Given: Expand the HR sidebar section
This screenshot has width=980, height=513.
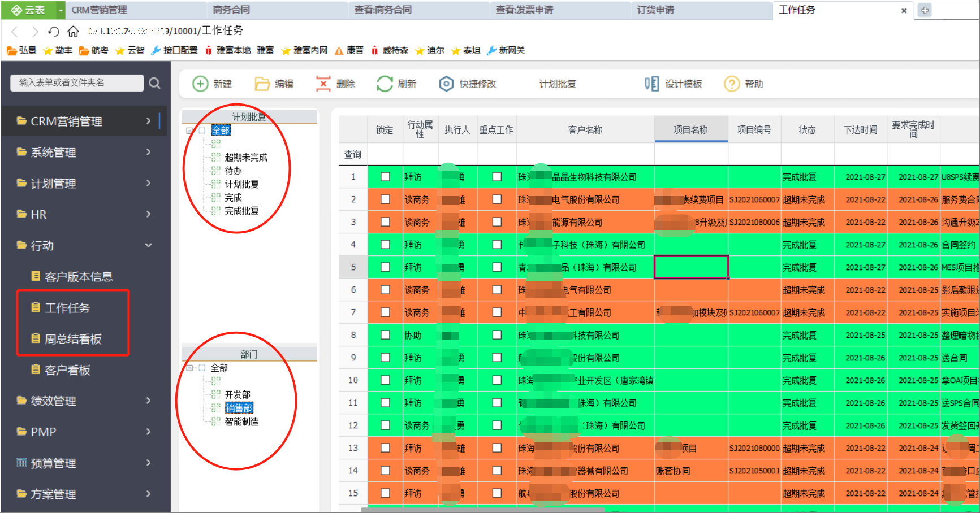Looking at the screenshot, I should [x=148, y=214].
